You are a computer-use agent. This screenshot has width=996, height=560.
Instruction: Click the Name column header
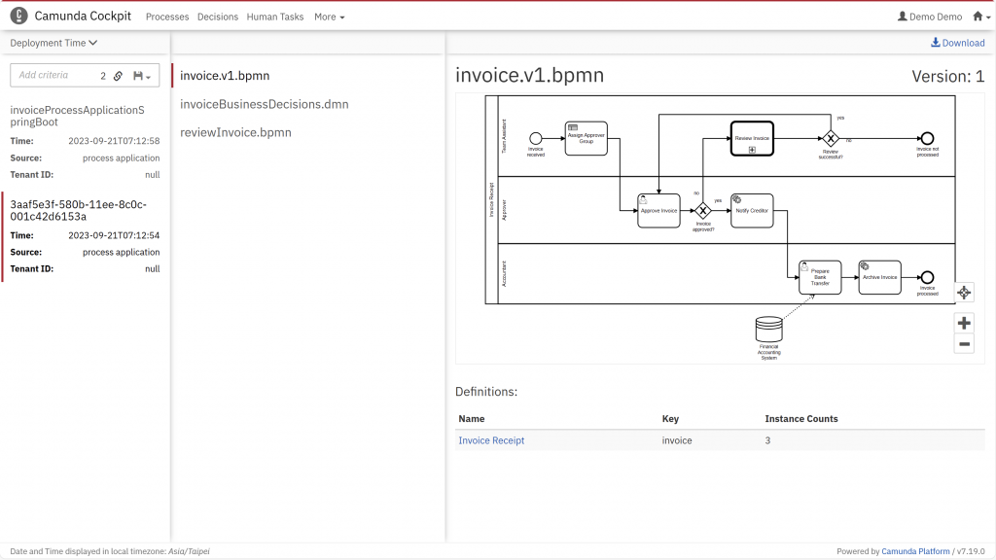click(472, 418)
